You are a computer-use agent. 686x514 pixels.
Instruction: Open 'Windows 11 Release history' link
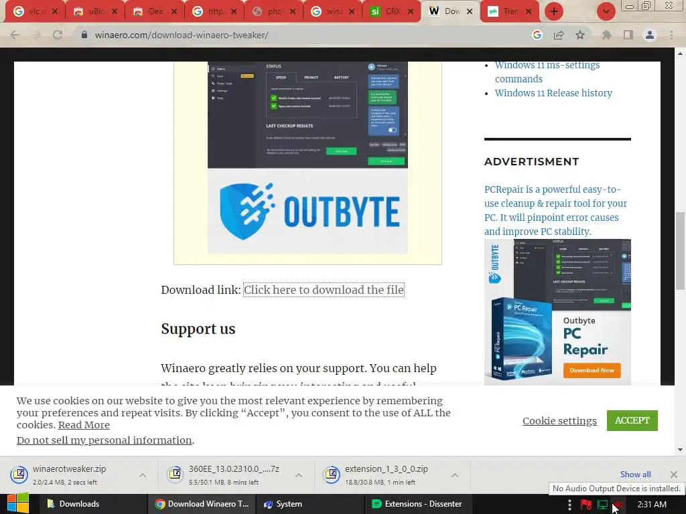[x=553, y=93]
